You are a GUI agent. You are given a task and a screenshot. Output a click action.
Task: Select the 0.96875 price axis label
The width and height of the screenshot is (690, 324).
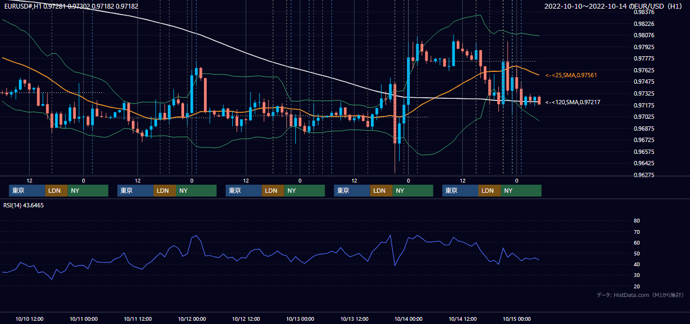tap(644, 129)
